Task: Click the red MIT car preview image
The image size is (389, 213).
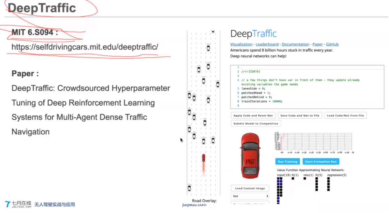Action: pyautogui.click(x=250, y=155)
